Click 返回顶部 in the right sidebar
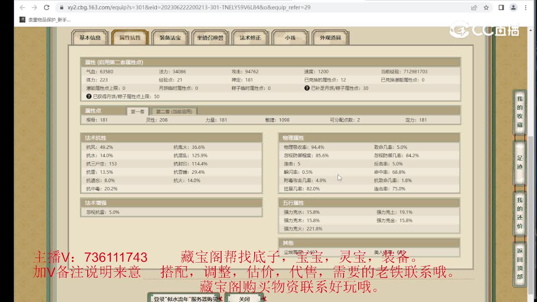The width and height of the screenshot is (537, 302). coord(519,260)
